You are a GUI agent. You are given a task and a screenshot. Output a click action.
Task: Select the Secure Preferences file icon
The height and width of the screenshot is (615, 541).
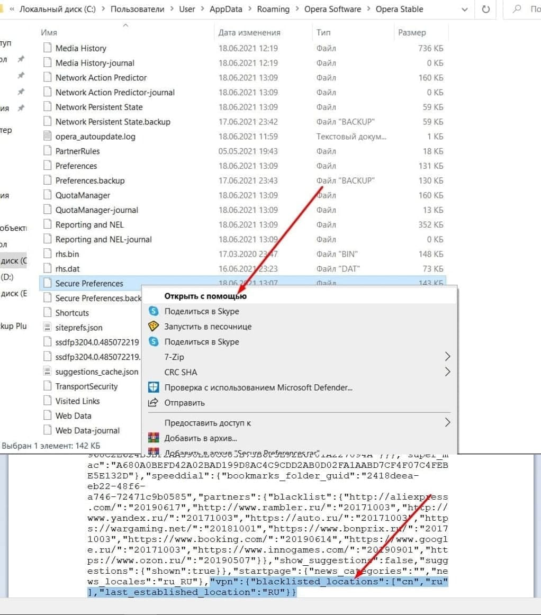point(48,283)
